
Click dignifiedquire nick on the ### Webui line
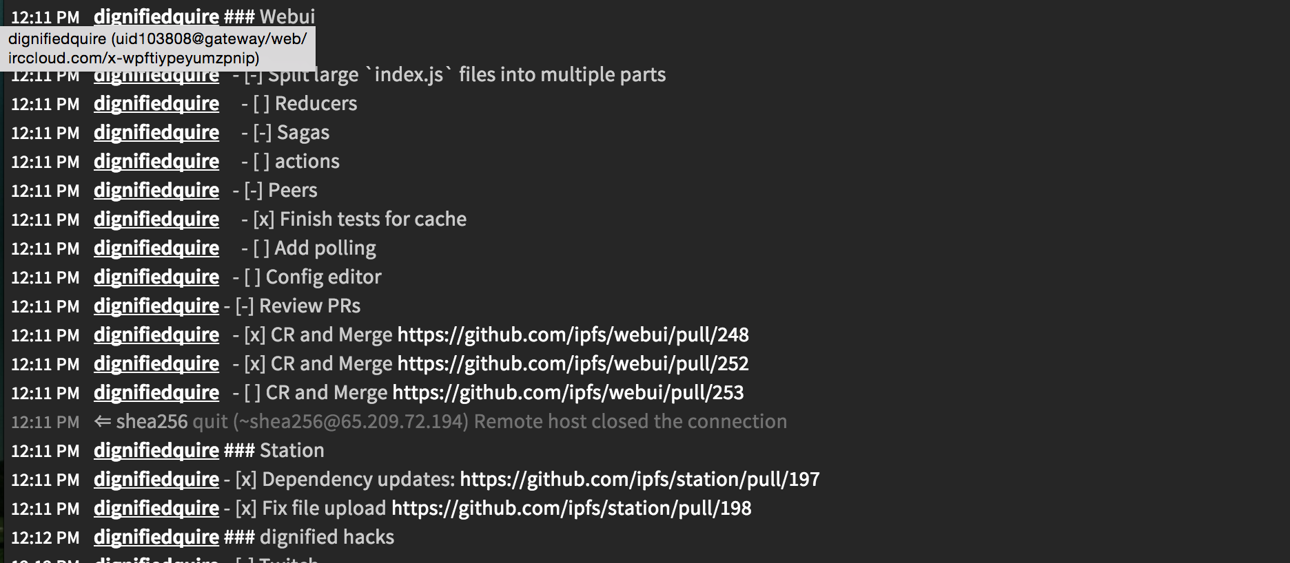(x=156, y=15)
